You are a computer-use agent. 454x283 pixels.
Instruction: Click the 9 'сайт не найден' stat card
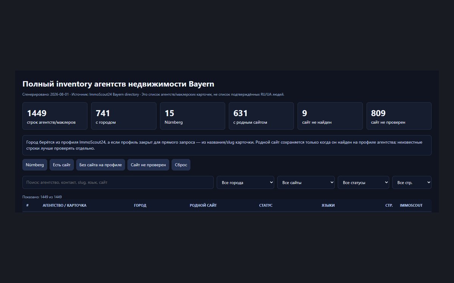[x=330, y=116]
